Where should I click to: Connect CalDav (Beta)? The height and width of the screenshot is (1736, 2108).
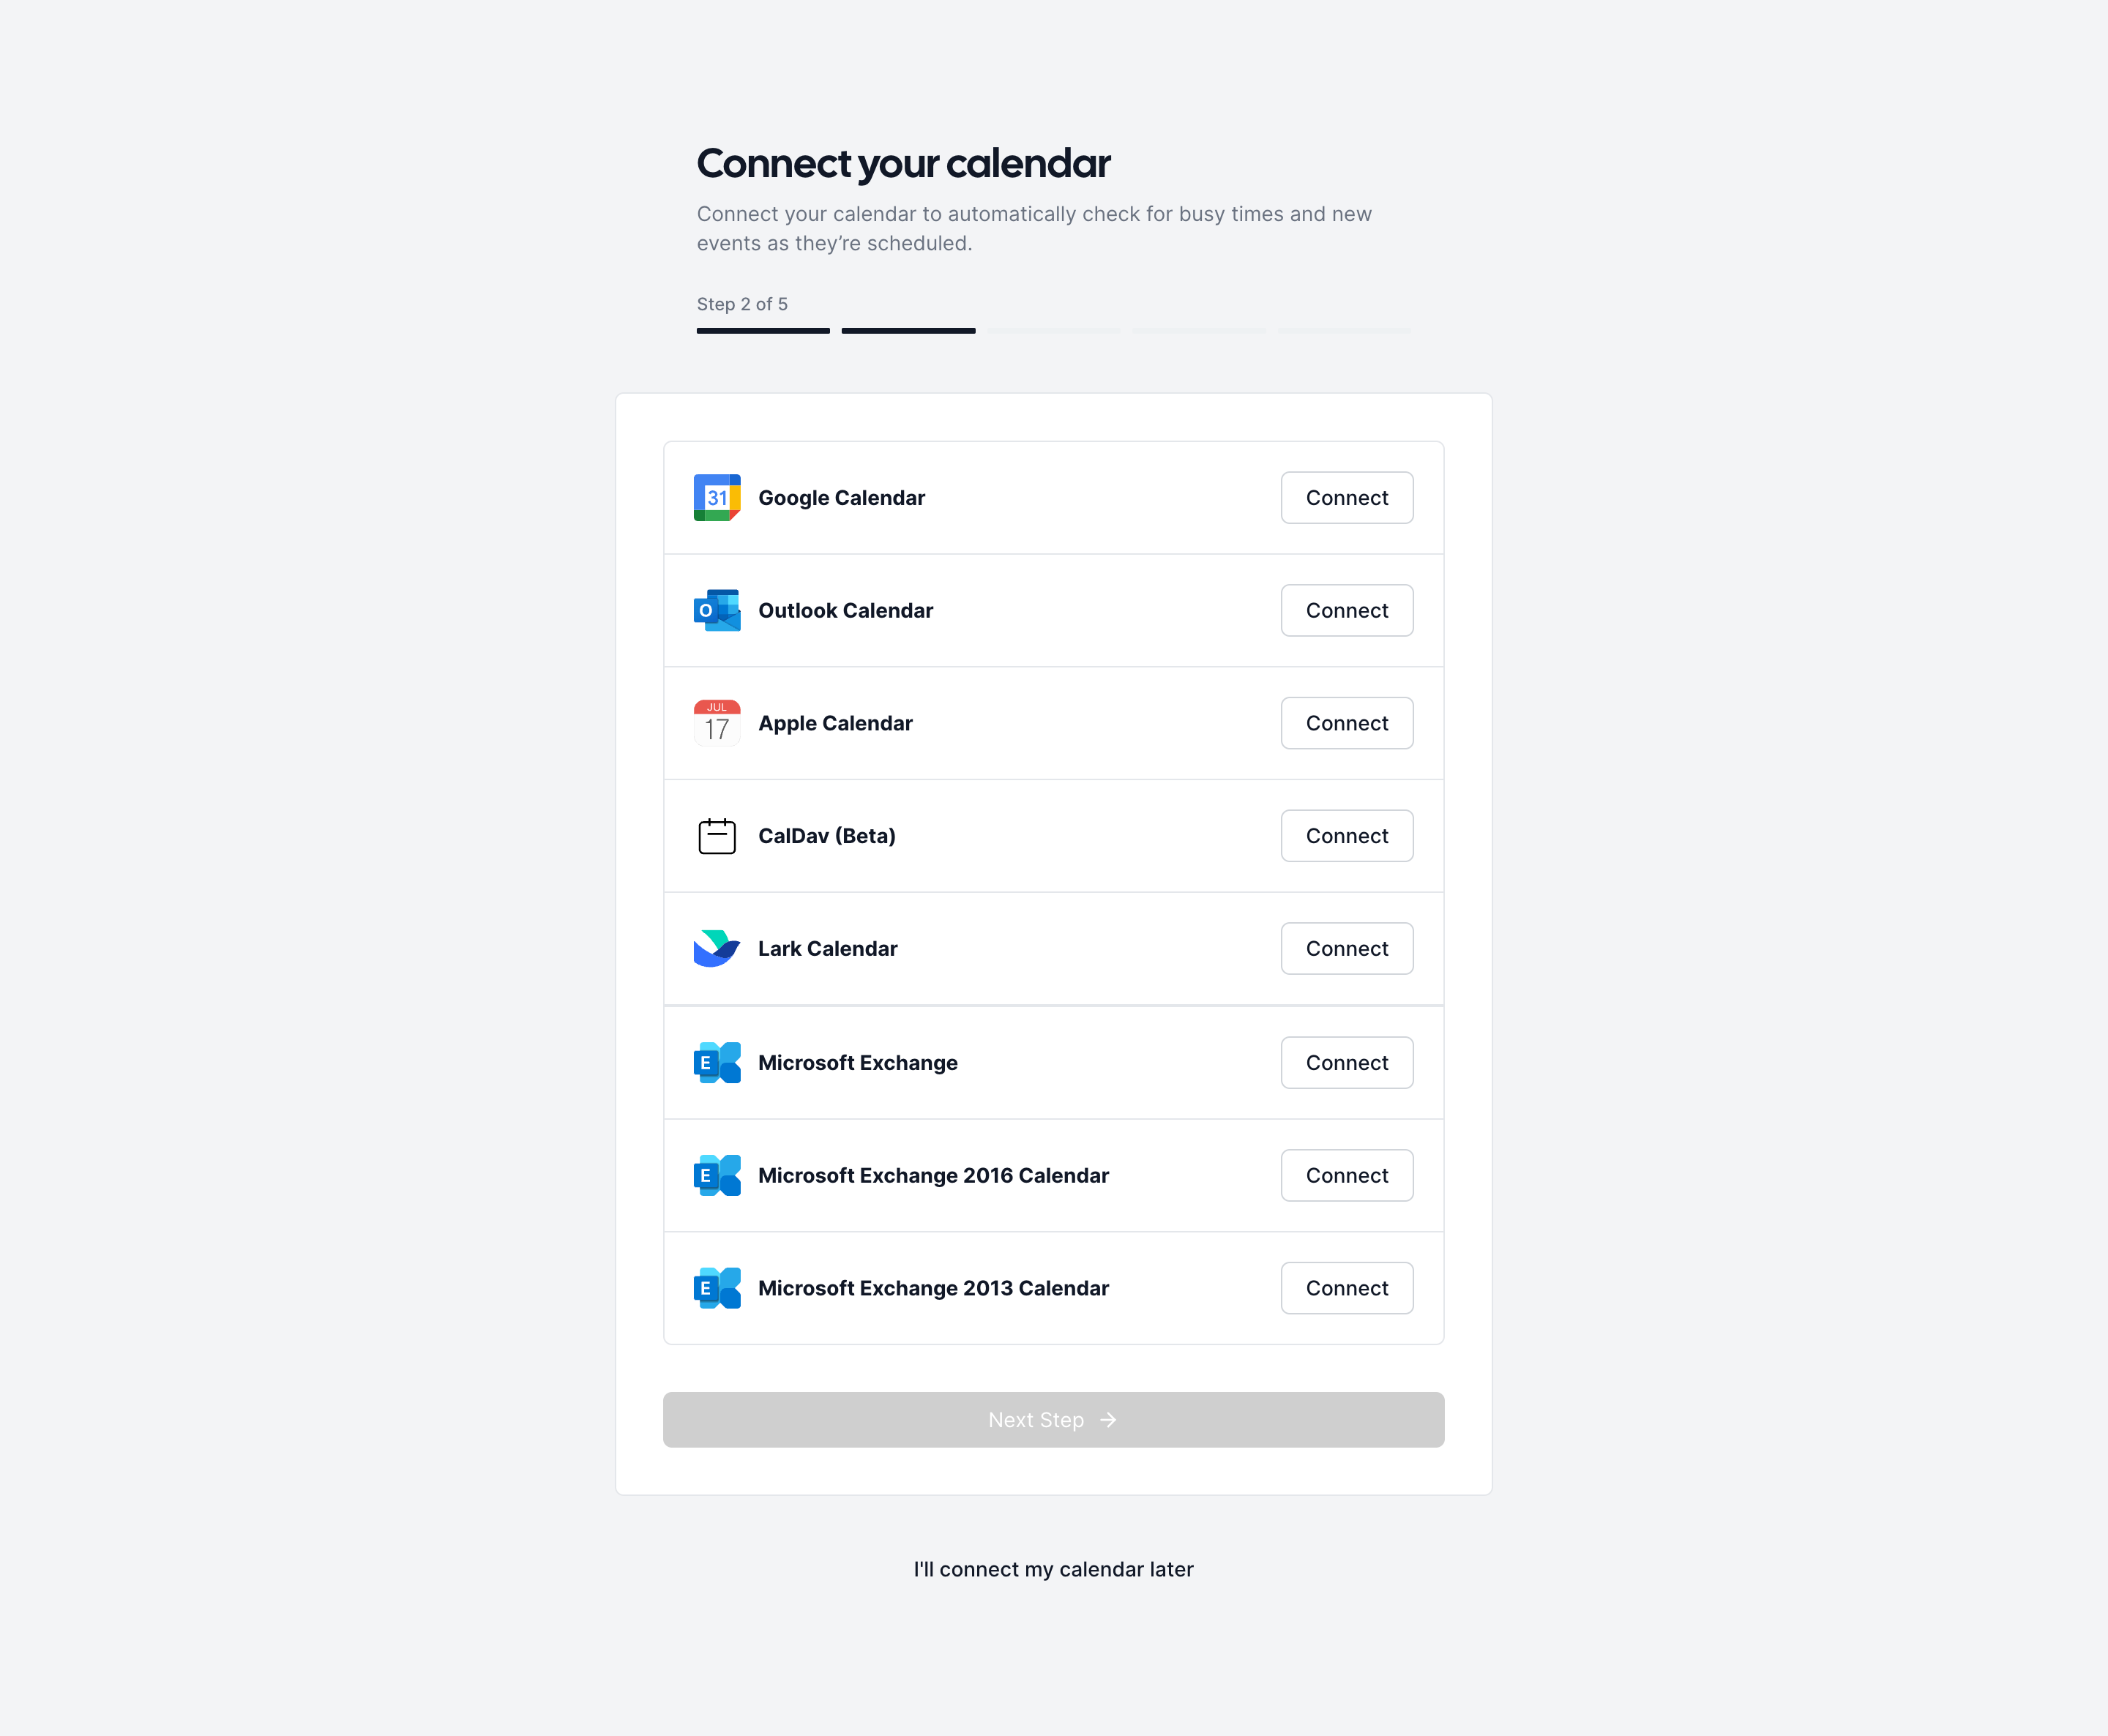tap(1347, 836)
